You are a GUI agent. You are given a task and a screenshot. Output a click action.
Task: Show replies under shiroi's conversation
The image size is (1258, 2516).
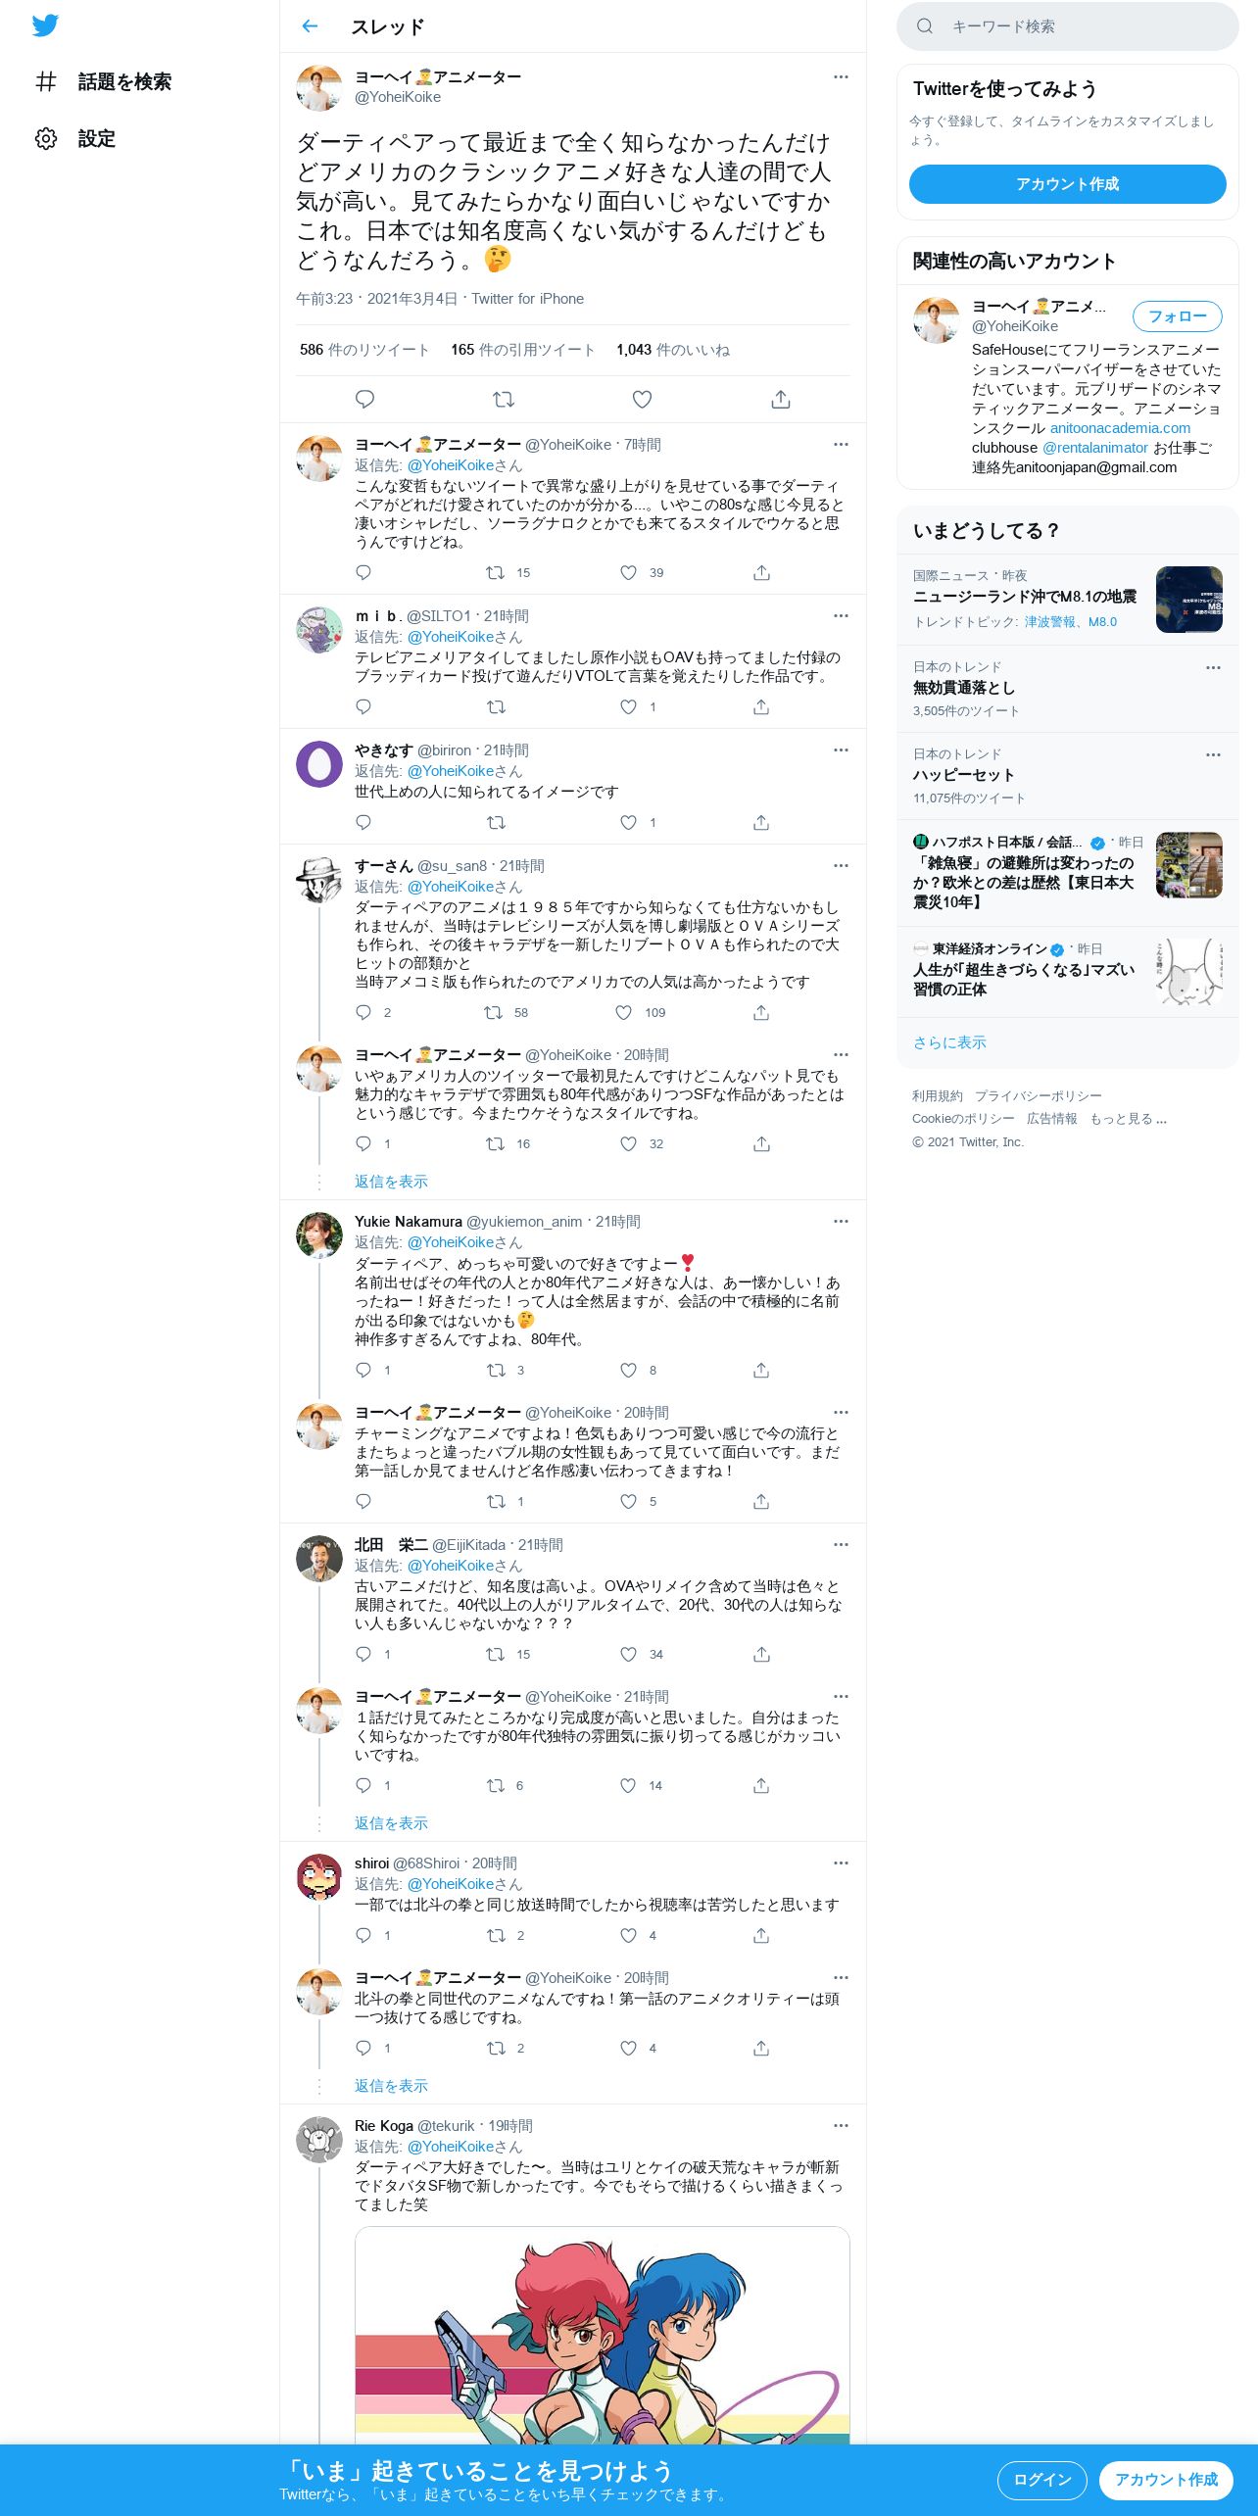[x=391, y=2085]
